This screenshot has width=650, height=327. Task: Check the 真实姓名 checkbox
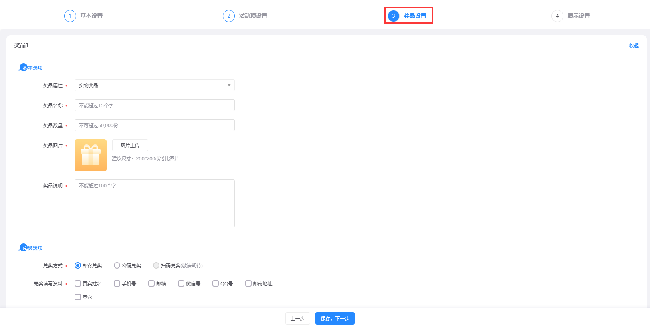click(x=78, y=283)
